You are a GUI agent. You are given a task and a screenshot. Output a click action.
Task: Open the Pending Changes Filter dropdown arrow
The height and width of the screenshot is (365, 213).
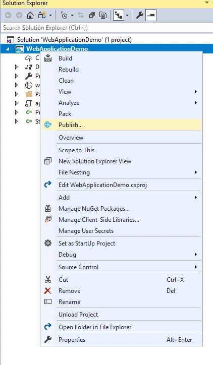click(x=72, y=15)
